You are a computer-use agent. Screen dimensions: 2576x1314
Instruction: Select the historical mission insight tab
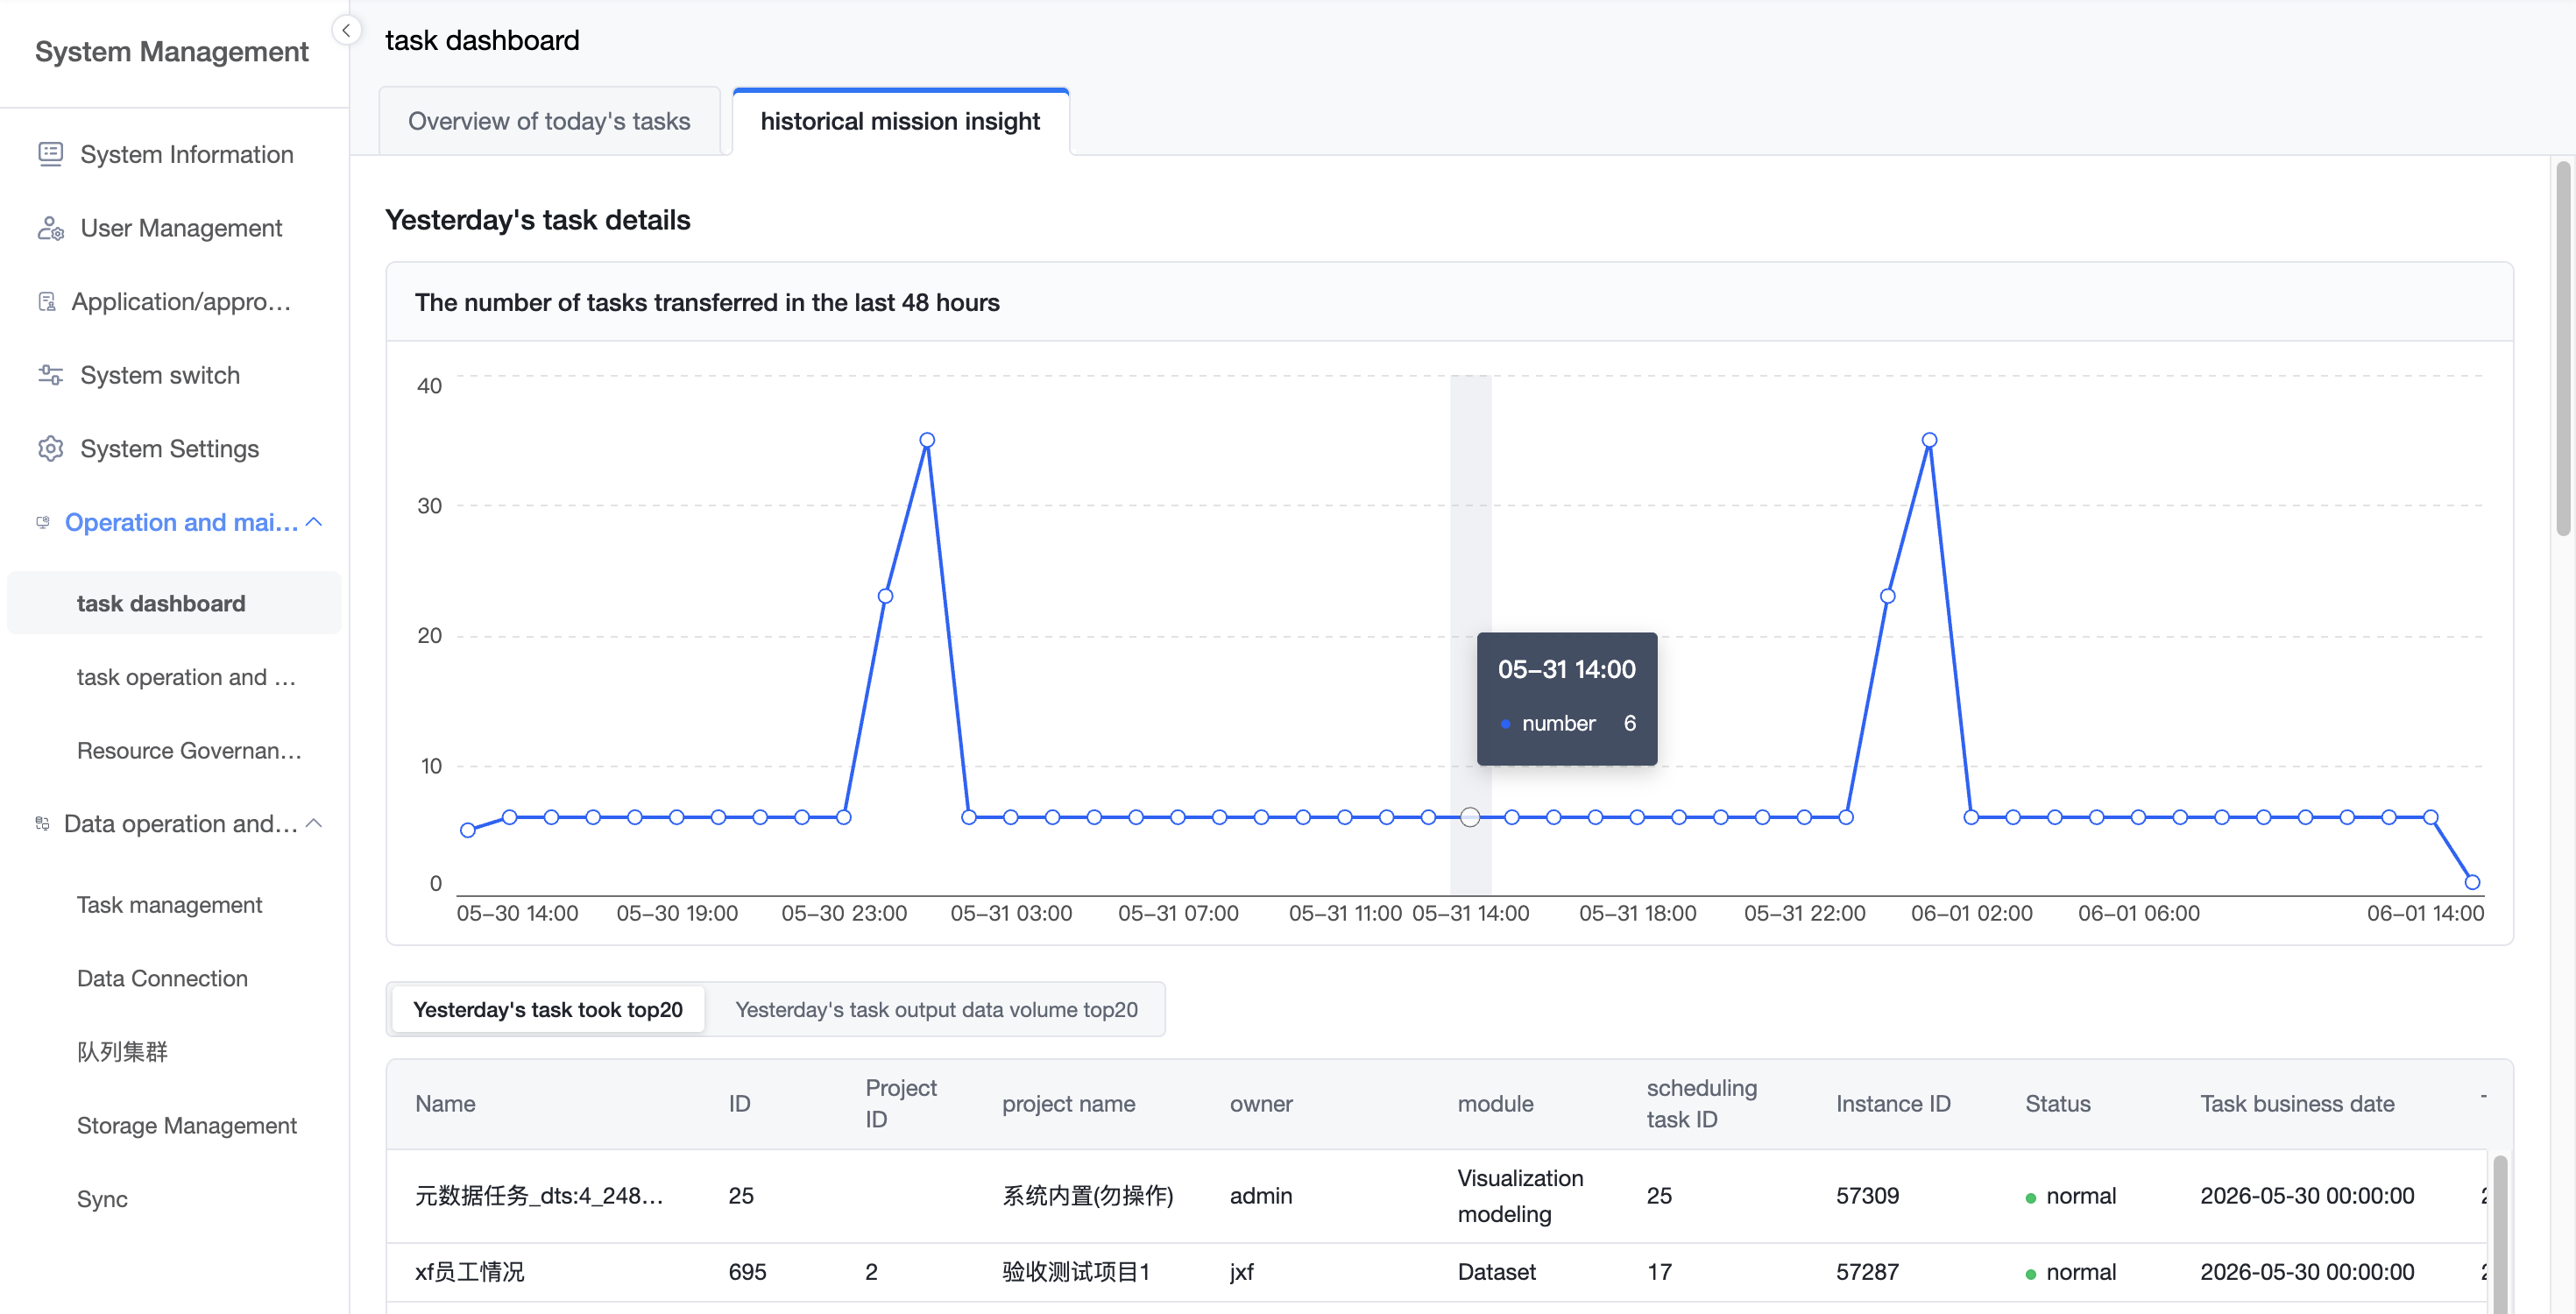(x=900, y=121)
